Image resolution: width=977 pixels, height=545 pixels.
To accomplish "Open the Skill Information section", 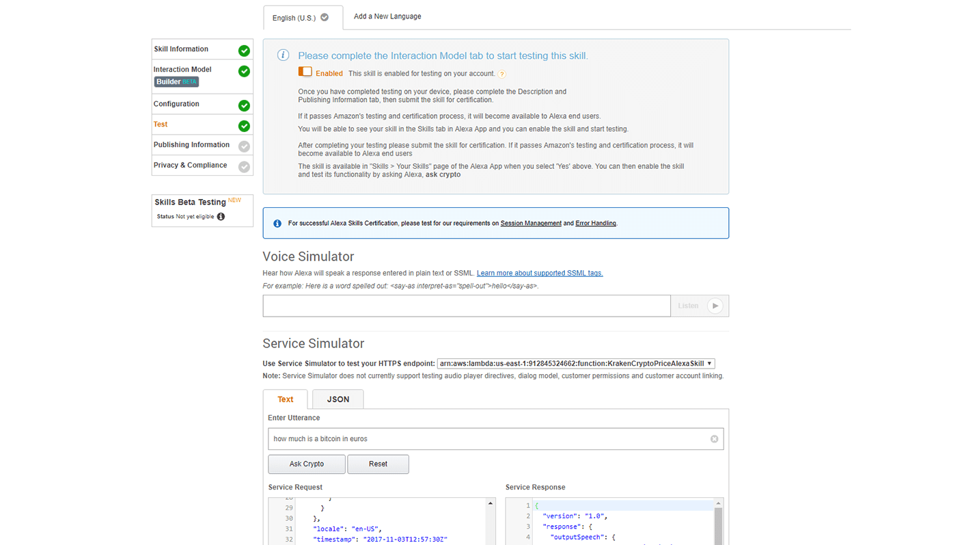I will pyautogui.click(x=202, y=49).
